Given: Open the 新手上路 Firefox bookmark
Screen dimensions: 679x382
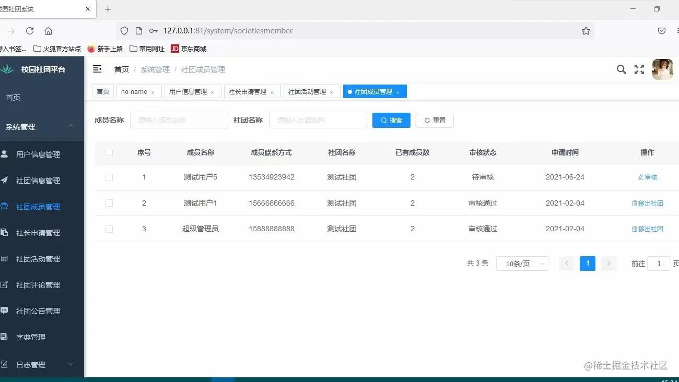Looking at the screenshot, I should point(105,49).
